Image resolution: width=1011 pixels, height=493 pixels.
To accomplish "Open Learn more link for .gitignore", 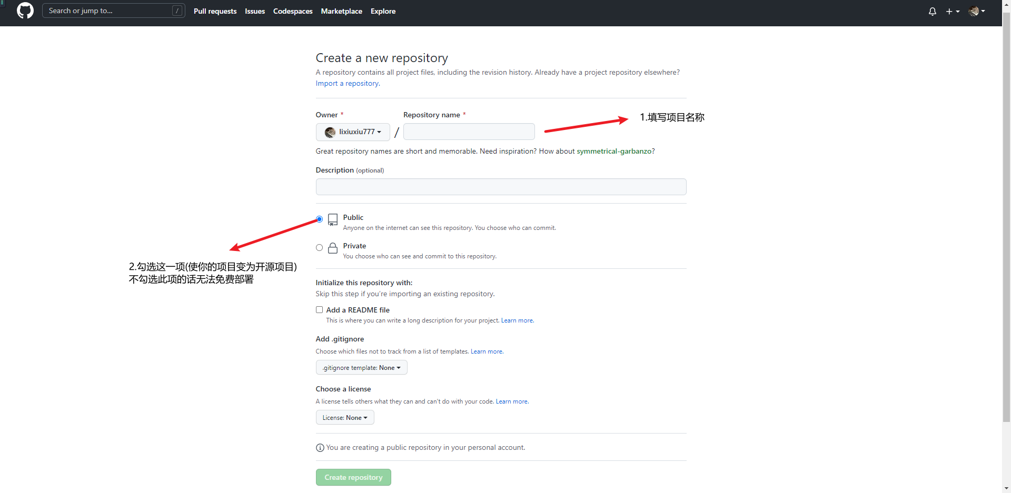I will point(487,351).
